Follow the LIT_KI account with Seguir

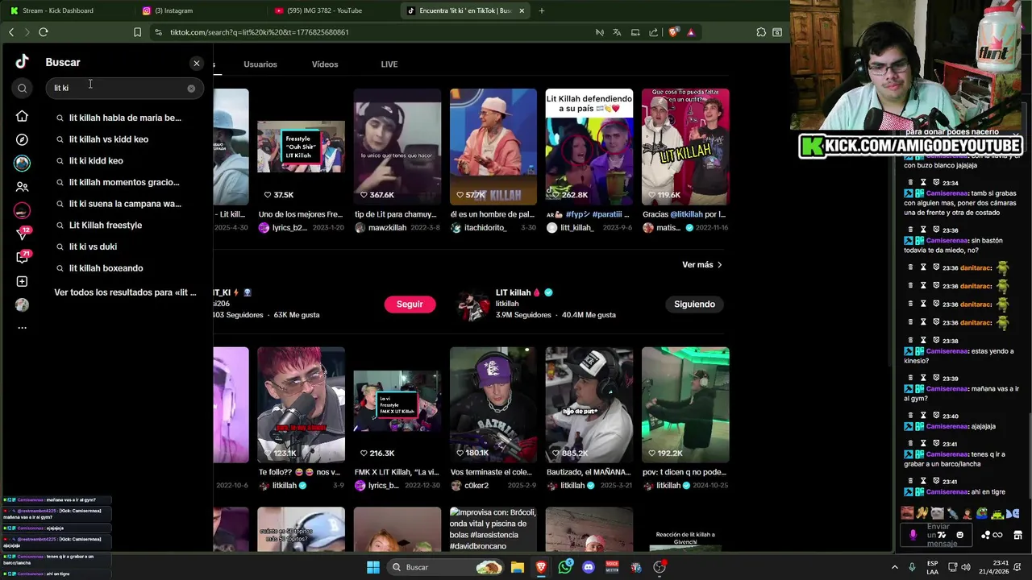[410, 304]
